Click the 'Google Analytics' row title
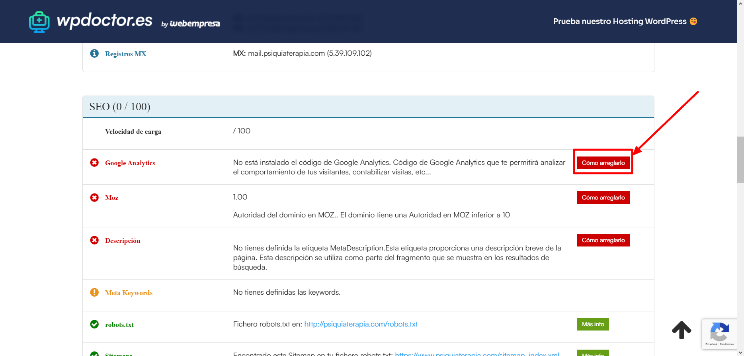The height and width of the screenshot is (356, 744). 130,163
